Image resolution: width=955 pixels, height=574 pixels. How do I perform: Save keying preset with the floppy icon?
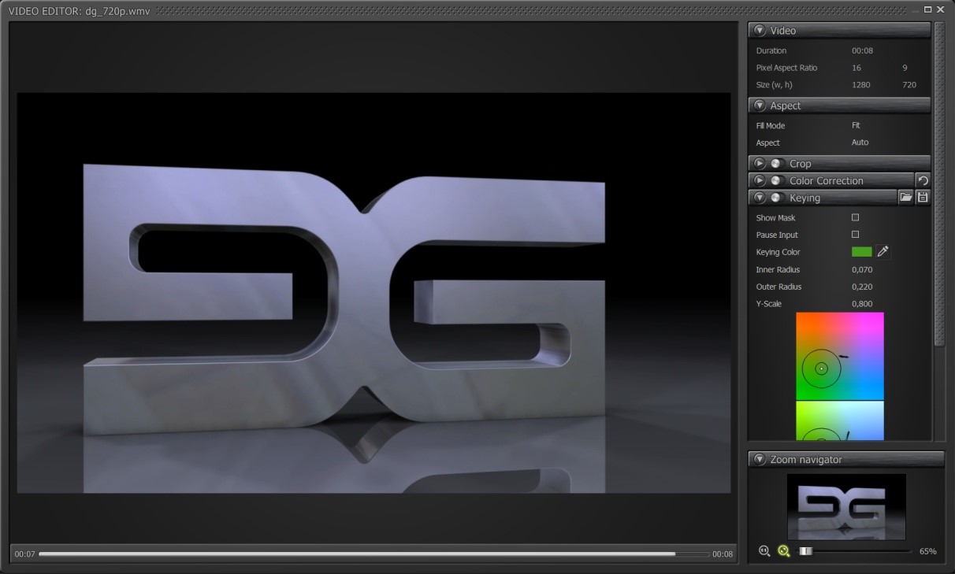[x=923, y=198]
